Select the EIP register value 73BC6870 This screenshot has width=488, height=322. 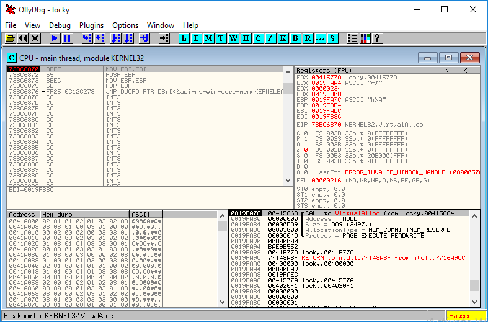point(326,125)
